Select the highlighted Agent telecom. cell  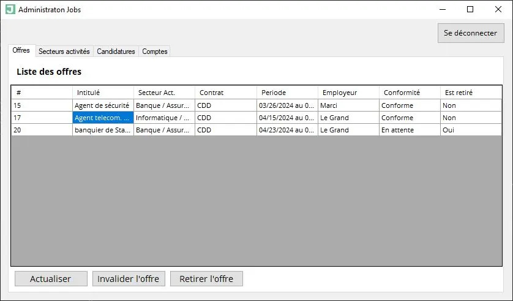click(103, 118)
